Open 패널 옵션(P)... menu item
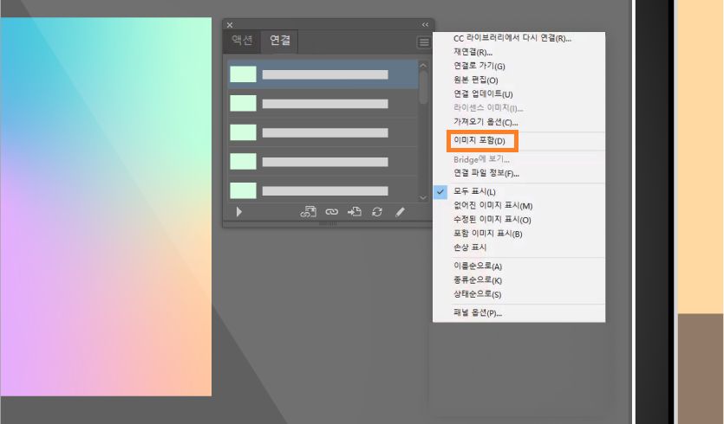Screen dimensions: 724x424 478,313
